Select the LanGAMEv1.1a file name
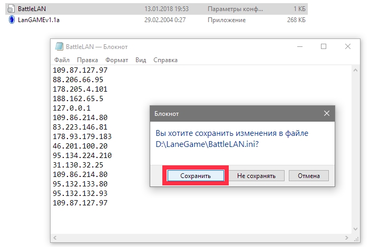 pos(38,20)
